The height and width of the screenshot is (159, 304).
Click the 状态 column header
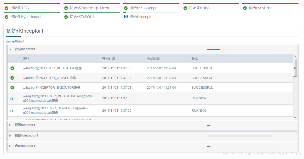click(195, 59)
